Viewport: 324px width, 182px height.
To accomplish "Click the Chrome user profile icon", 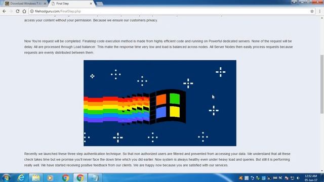I will pyautogui.click(x=294, y=2).
